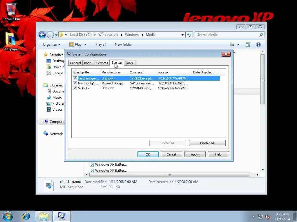
Task: Sort by Date Disabled column header
Action: tap(206, 72)
